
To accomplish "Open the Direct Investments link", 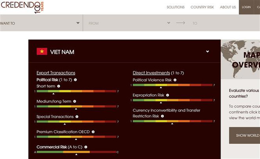I will pyautogui.click(x=151, y=73).
